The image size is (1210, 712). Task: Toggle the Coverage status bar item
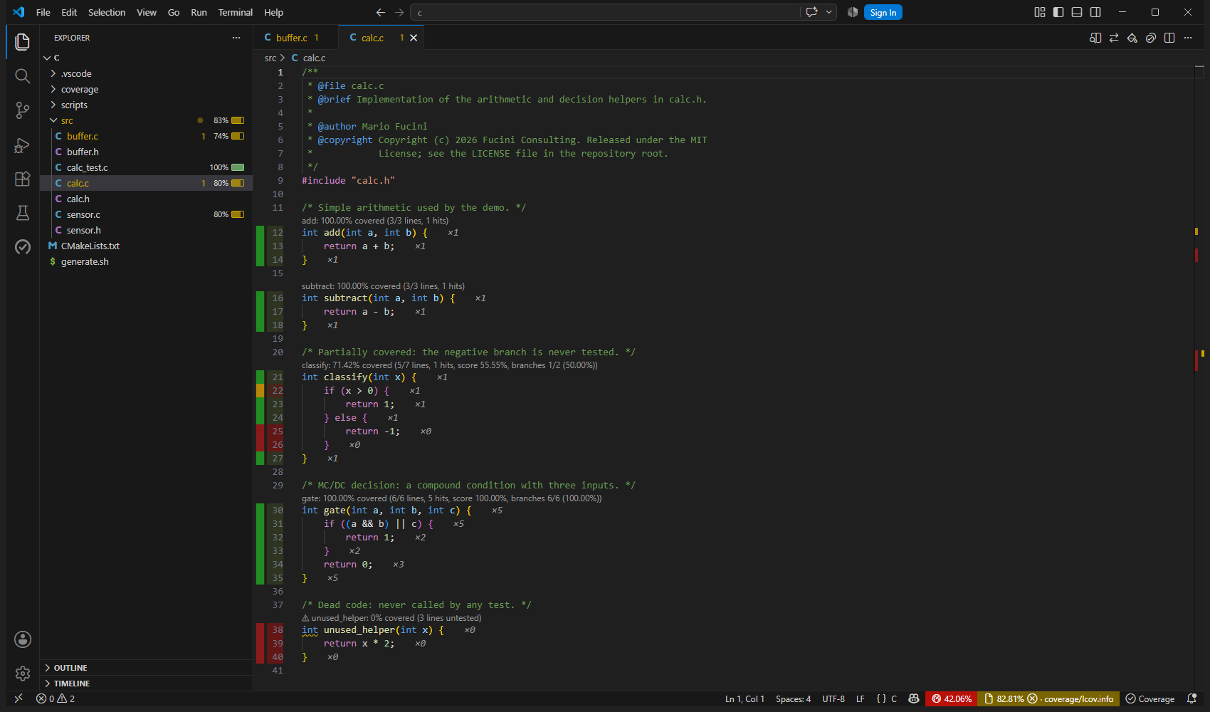pos(1150,699)
